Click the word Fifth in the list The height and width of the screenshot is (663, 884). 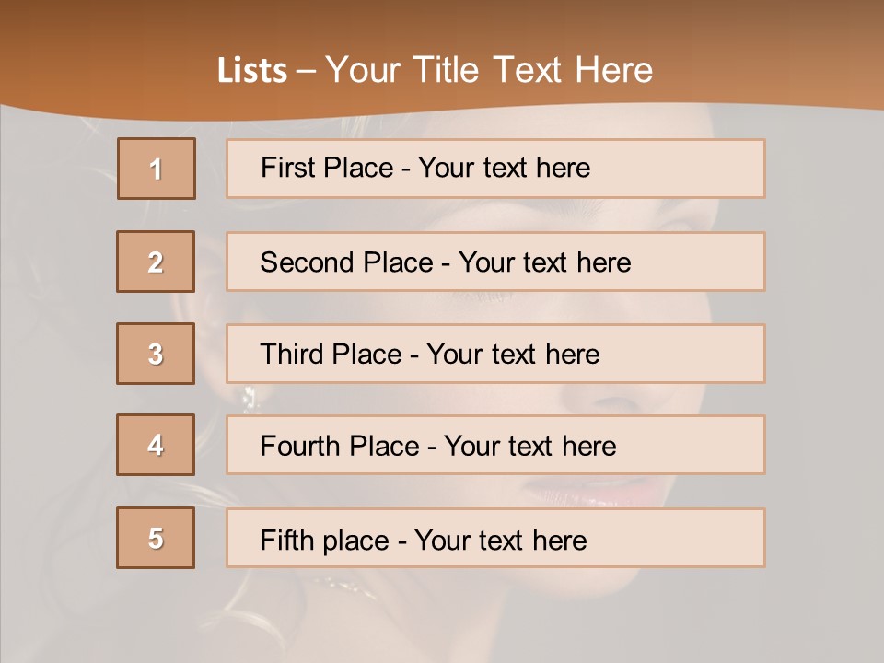[287, 540]
